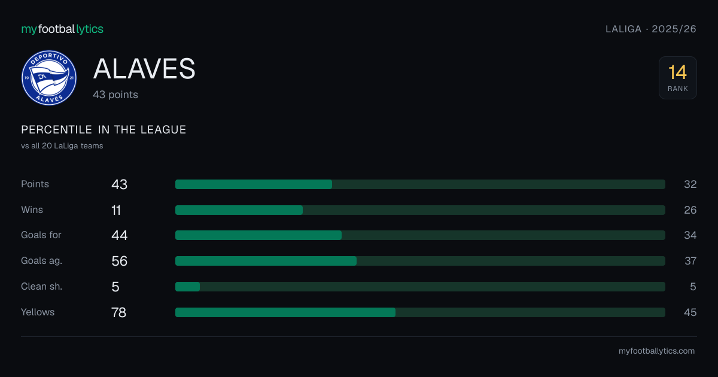
Task: Click the Goals for value 44
Action: tap(120, 235)
